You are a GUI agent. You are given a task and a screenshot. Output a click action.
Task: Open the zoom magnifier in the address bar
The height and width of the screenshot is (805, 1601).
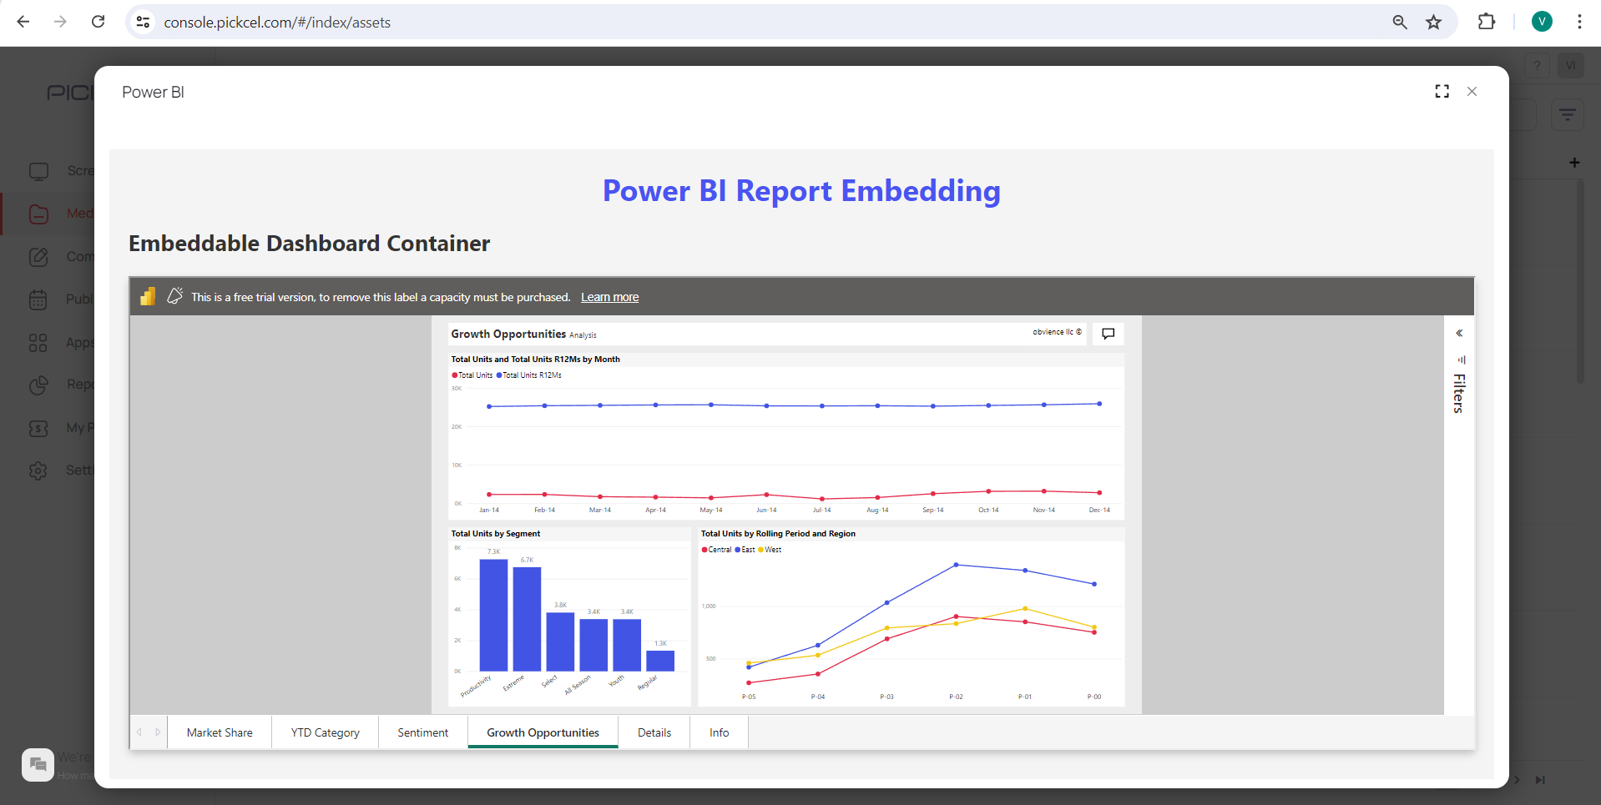pyautogui.click(x=1400, y=23)
